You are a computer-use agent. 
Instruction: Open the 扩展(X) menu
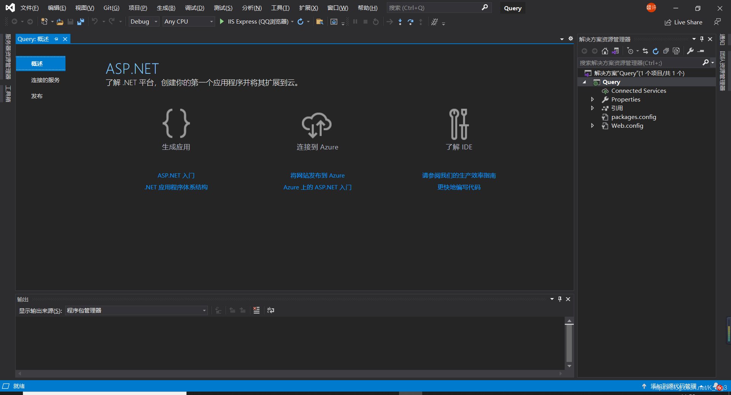(x=308, y=8)
